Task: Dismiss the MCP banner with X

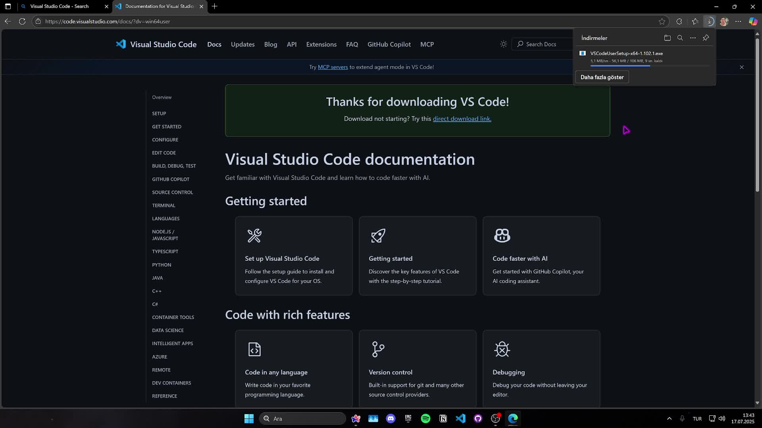Action: click(741, 67)
